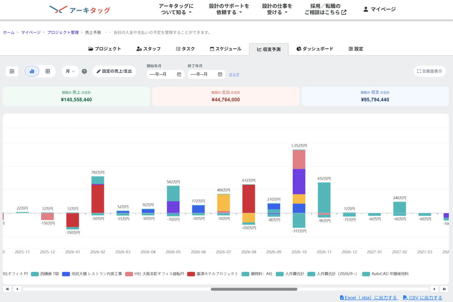Image resolution: width=453 pixels, height=302 pixels.
Task: Click 収支 total ¥95,794,440
Action: pyautogui.click(x=375, y=100)
